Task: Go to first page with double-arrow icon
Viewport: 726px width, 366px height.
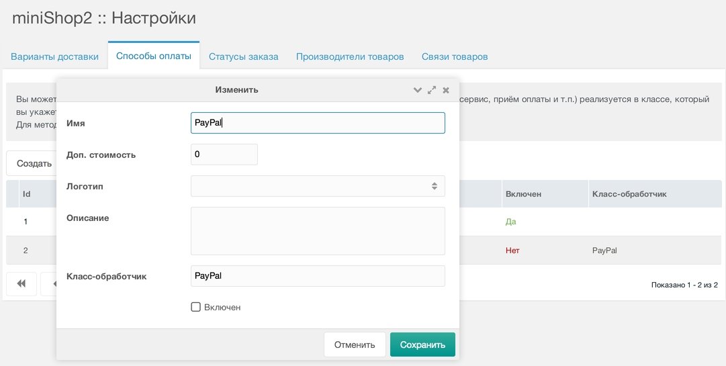Action: (21, 283)
